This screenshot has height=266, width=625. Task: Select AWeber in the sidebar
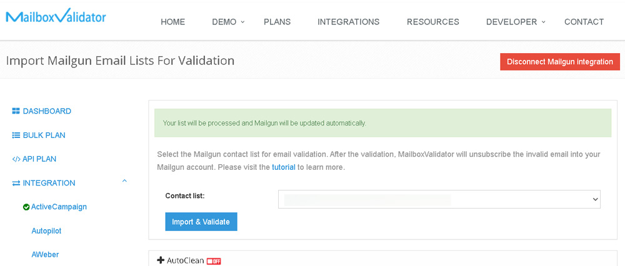tap(45, 255)
